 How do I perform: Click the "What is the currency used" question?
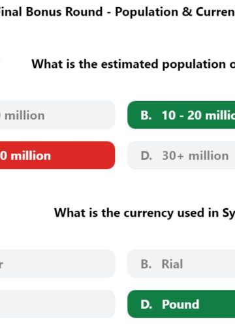click(x=144, y=213)
